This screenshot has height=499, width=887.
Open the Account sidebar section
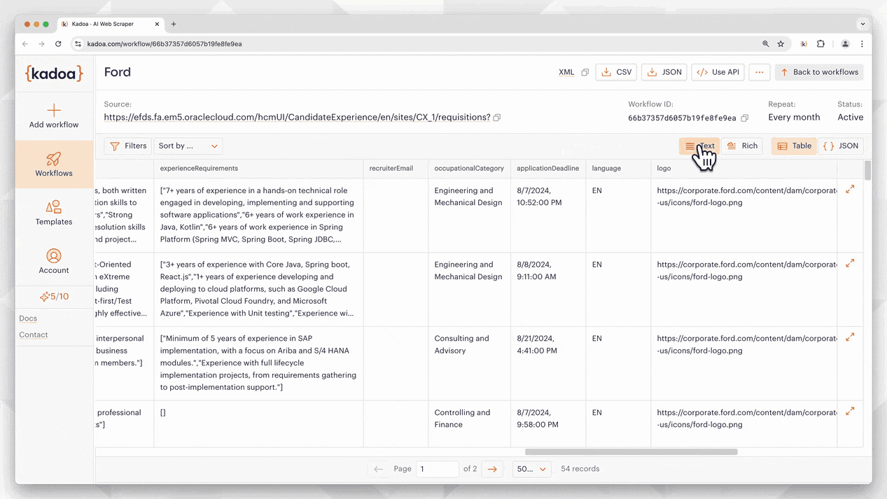(x=54, y=261)
